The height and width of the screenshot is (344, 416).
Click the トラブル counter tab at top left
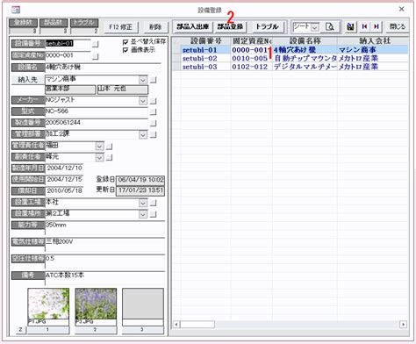coord(84,23)
